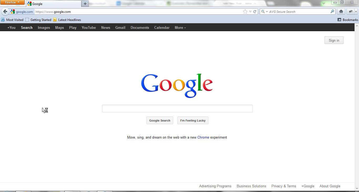Image resolution: width=359 pixels, height=192 pixels.
Task: Bookmark this page with the star
Action: [245, 12]
